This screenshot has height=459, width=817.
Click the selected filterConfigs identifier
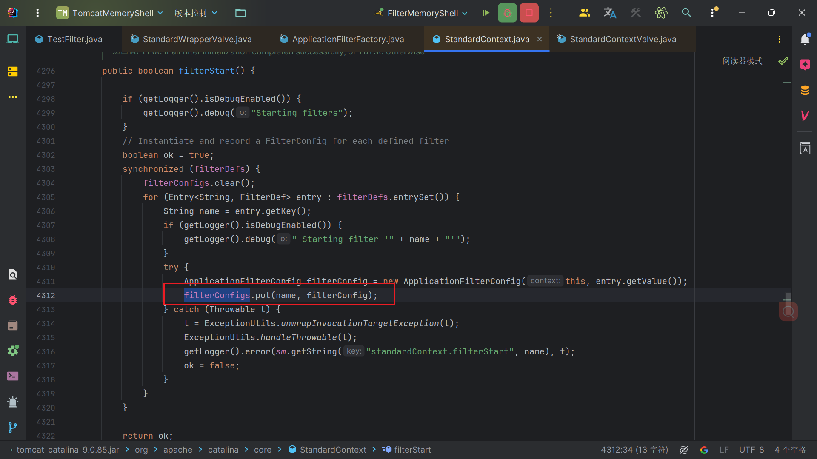point(217,295)
